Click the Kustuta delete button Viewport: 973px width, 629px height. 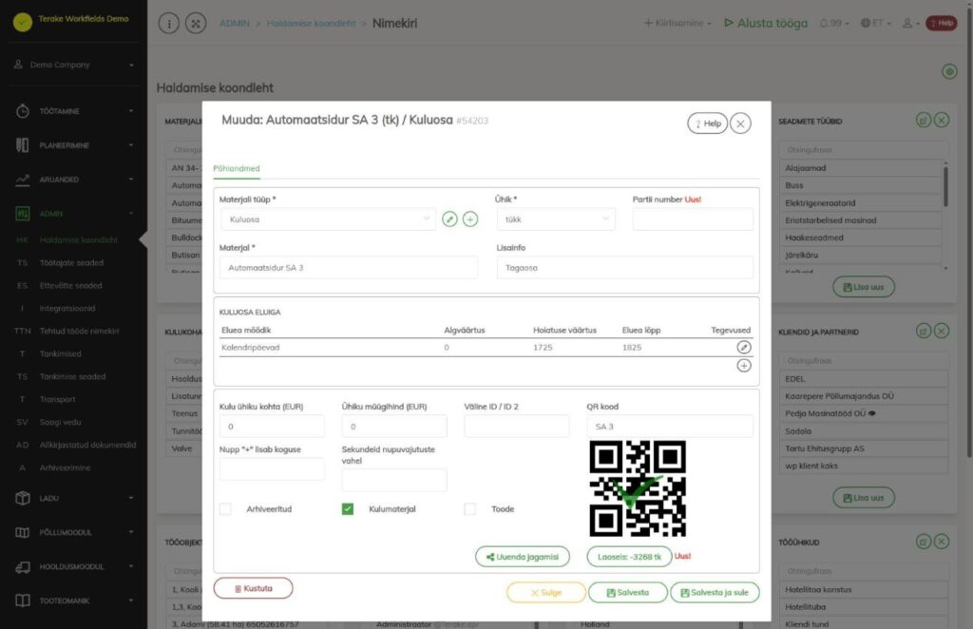coord(253,588)
